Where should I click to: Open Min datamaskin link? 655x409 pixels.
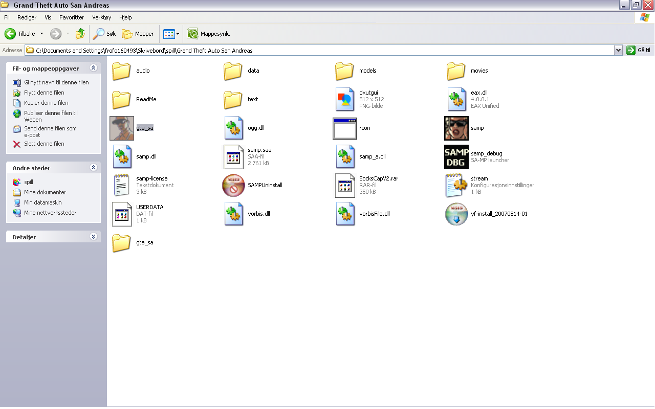pyautogui.click(x=42, y=202)
